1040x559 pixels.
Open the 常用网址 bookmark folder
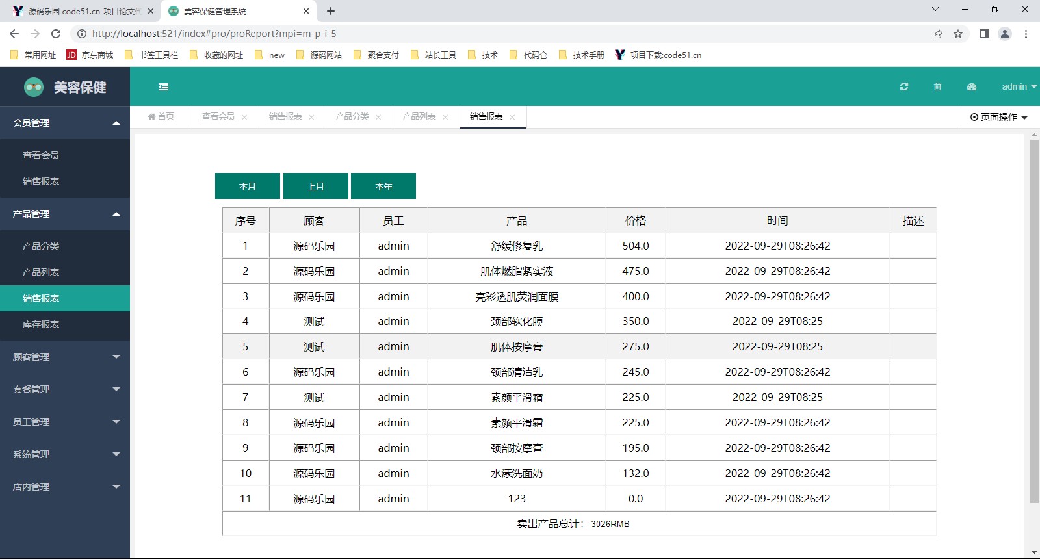[33, 55]
